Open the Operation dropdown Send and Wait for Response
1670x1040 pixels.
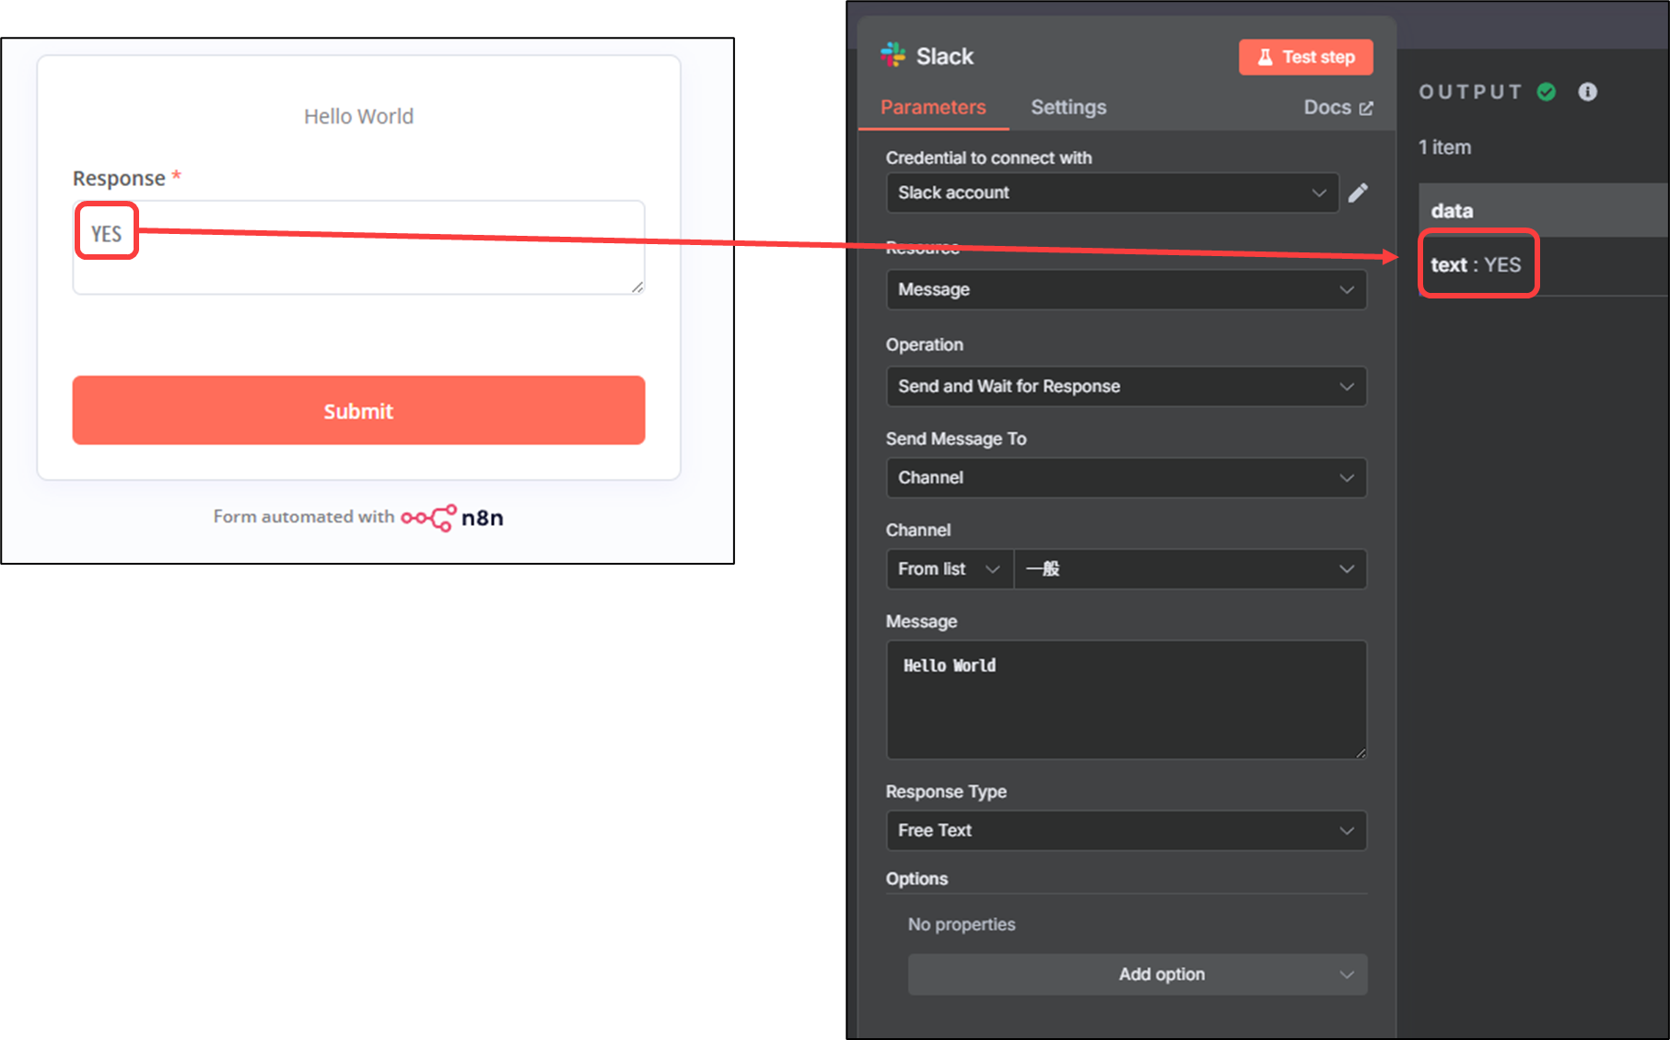pos(1127,386)
